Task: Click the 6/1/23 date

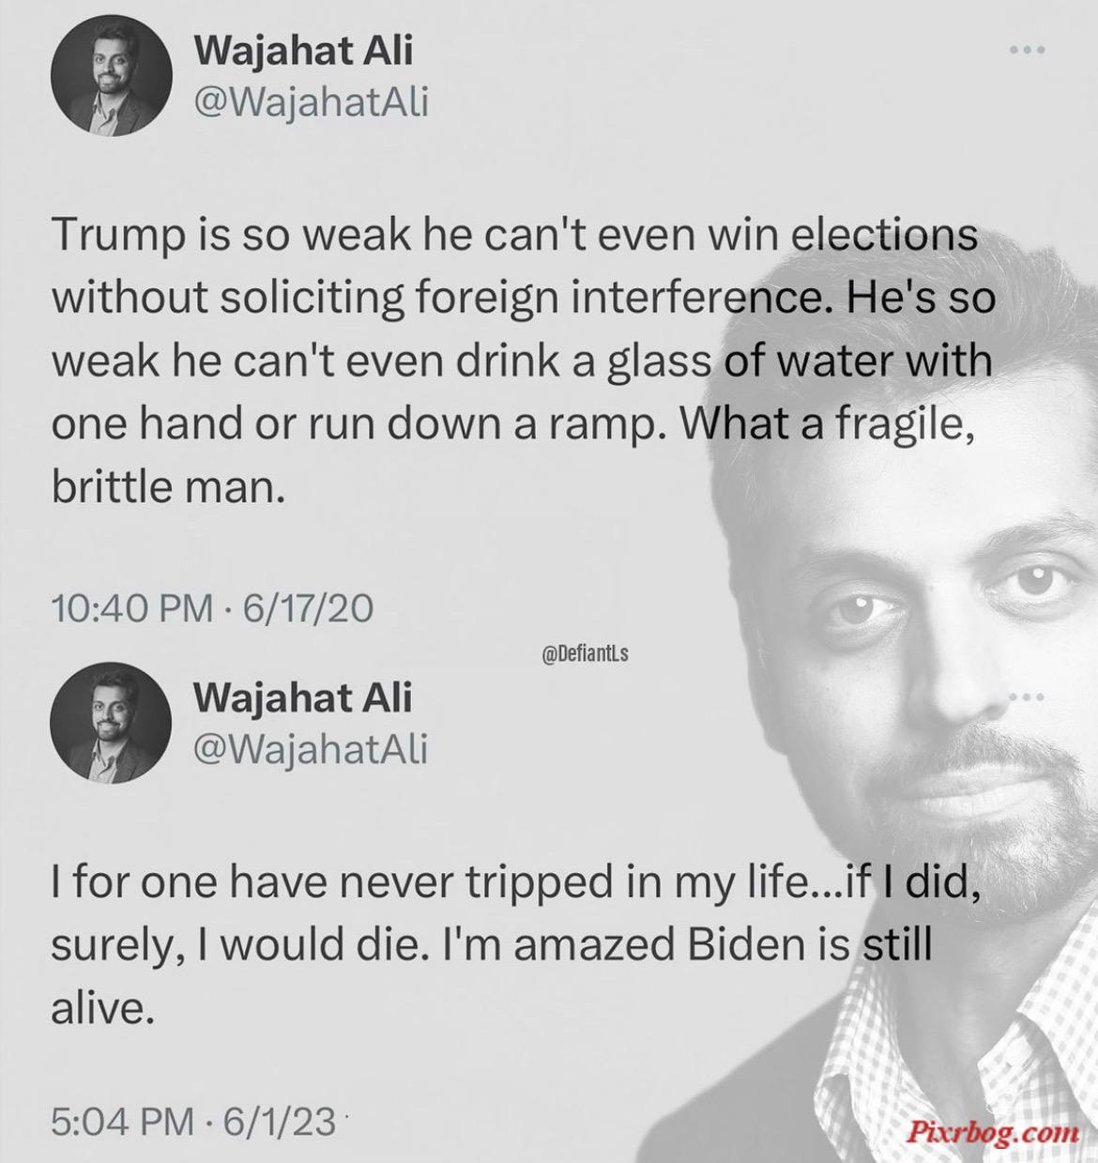Action: [x=279, y=1120]
